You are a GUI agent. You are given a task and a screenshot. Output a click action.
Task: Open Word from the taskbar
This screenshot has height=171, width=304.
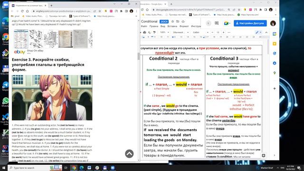89,168
